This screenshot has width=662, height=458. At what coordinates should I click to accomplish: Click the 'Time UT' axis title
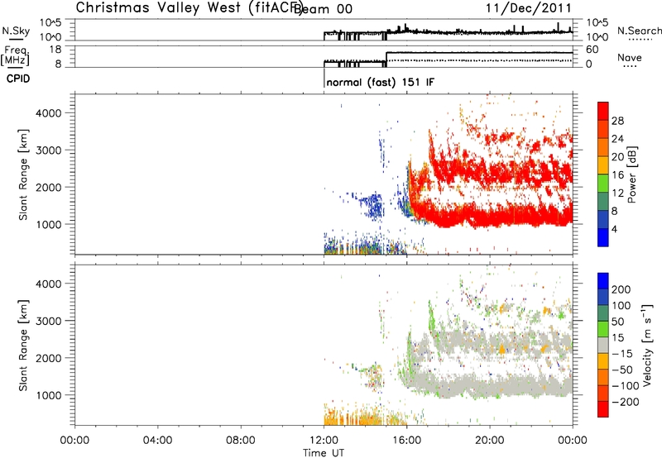click(324, 453)
